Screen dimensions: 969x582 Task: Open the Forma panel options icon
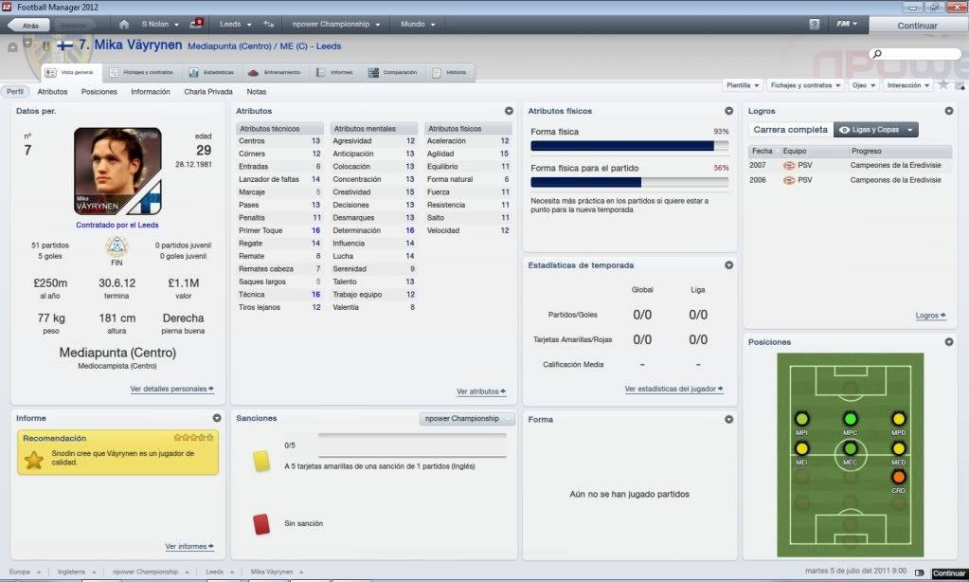pyautogui.click(x=729, y=419)
